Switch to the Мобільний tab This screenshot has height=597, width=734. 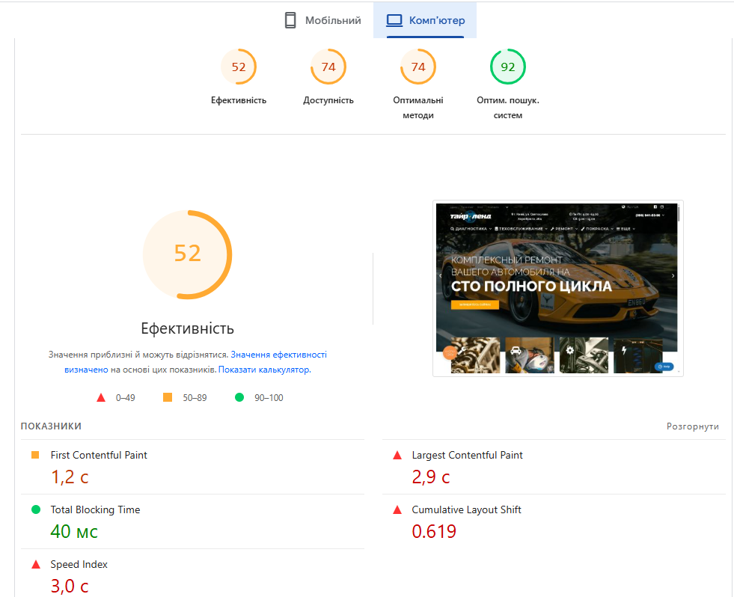coord(323,20)
